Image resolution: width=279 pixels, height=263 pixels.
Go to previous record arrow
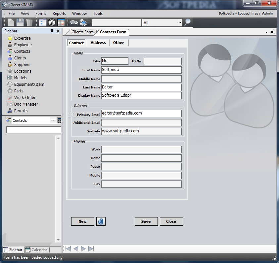(x=76, y=248)
